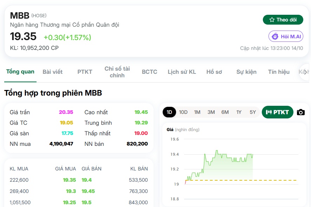The width and height of the screenshot is (311, 207).
Task: Select the 1D chart range
Action: tap(169, 112)
